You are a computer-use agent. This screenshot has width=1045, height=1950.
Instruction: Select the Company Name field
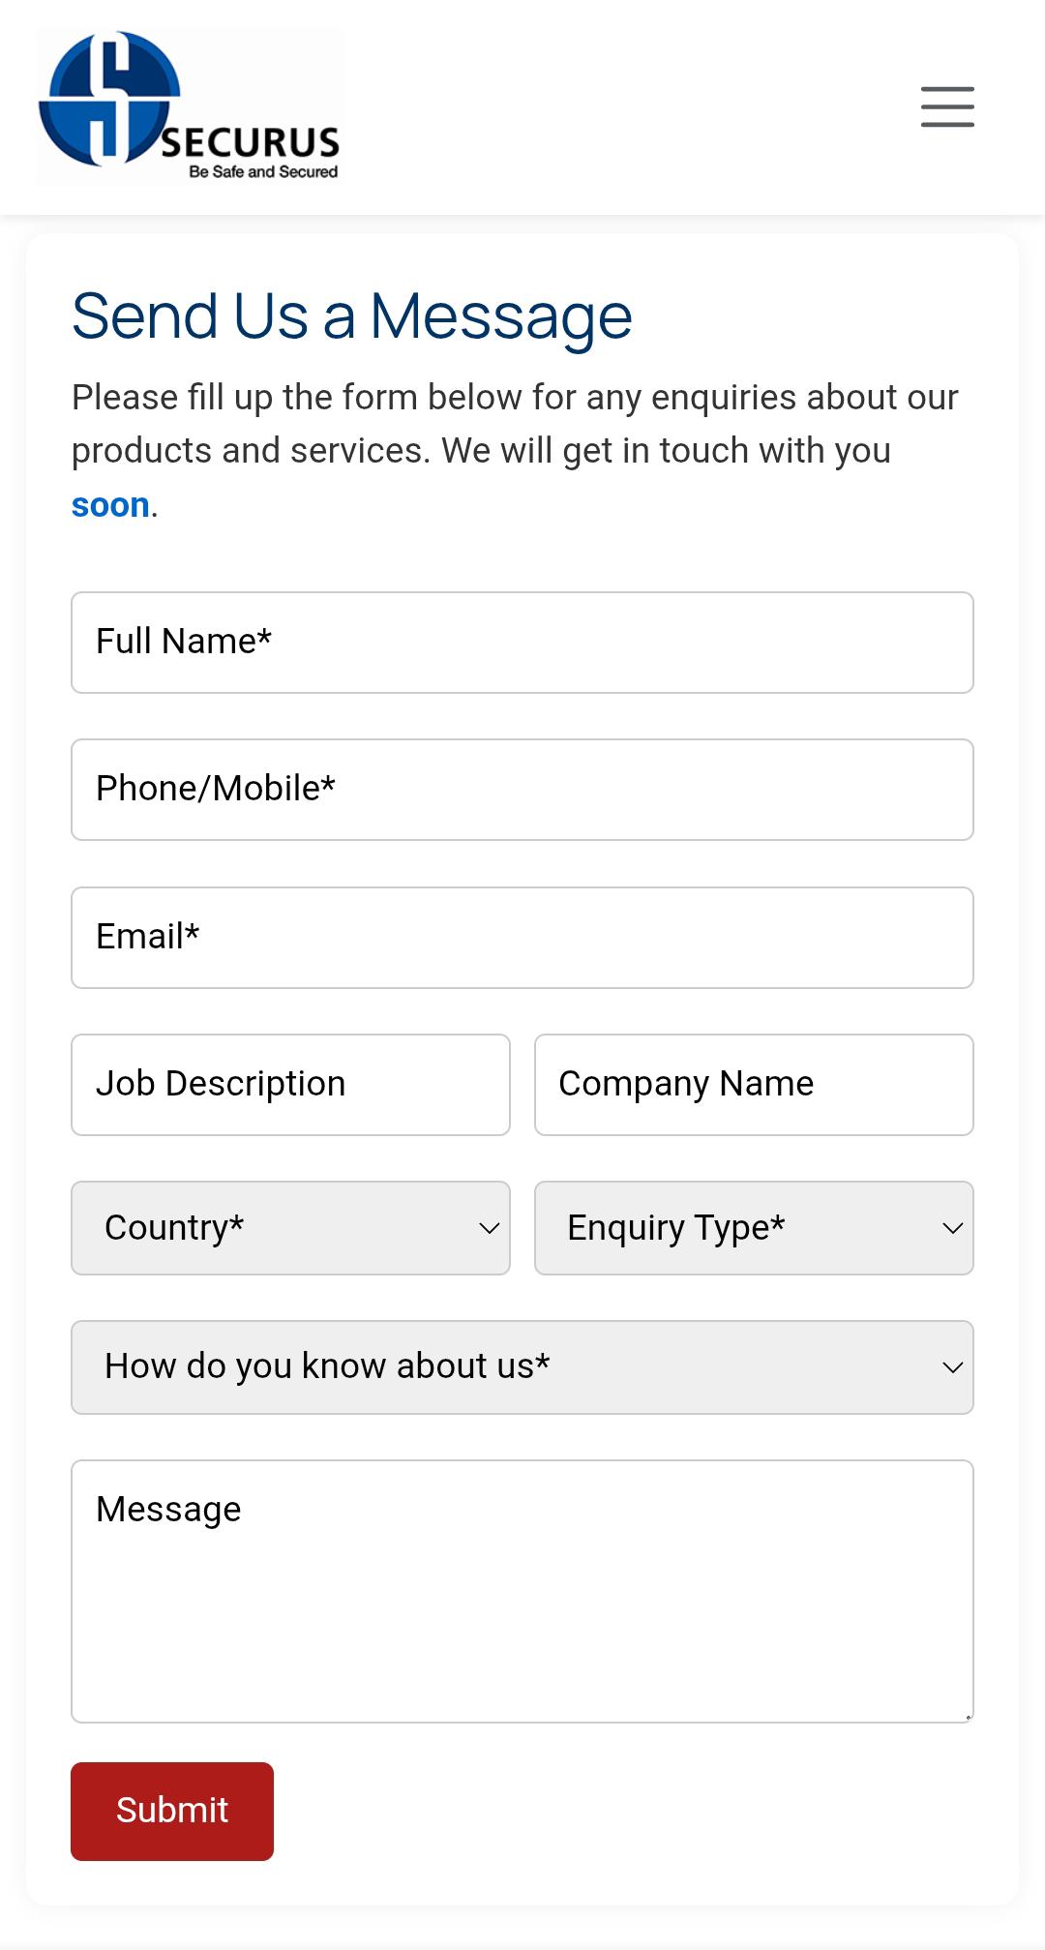[x=754, y=1084]
